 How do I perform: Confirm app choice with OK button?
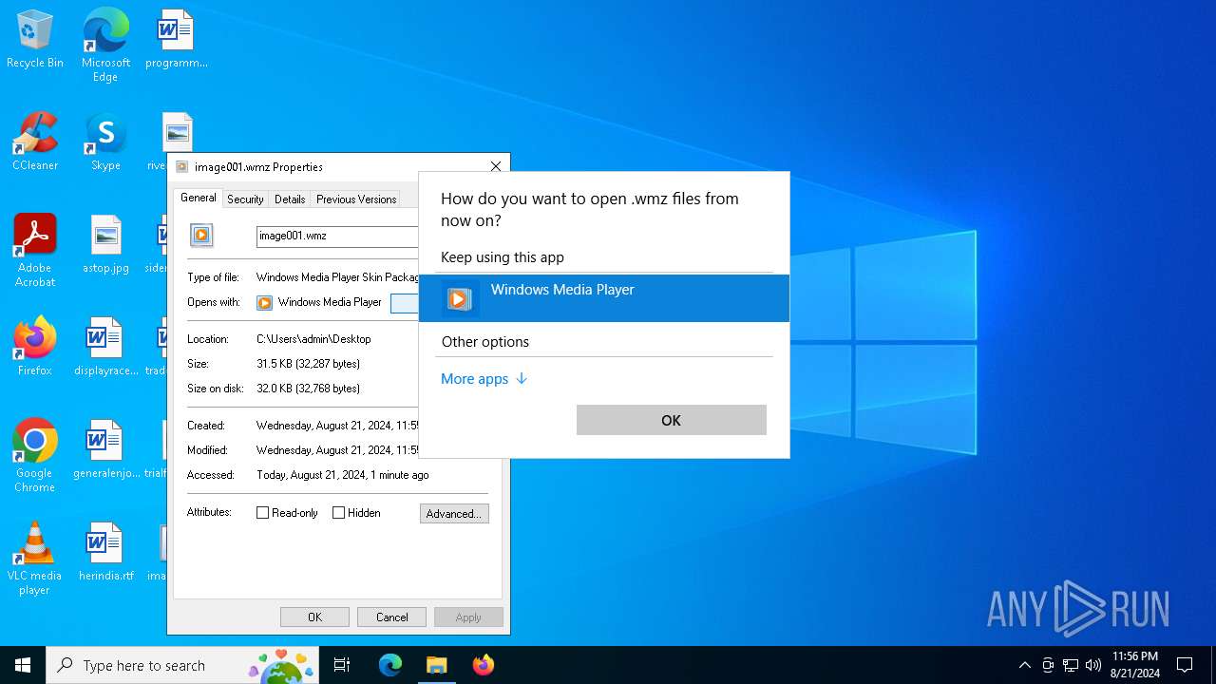point(672,420)
